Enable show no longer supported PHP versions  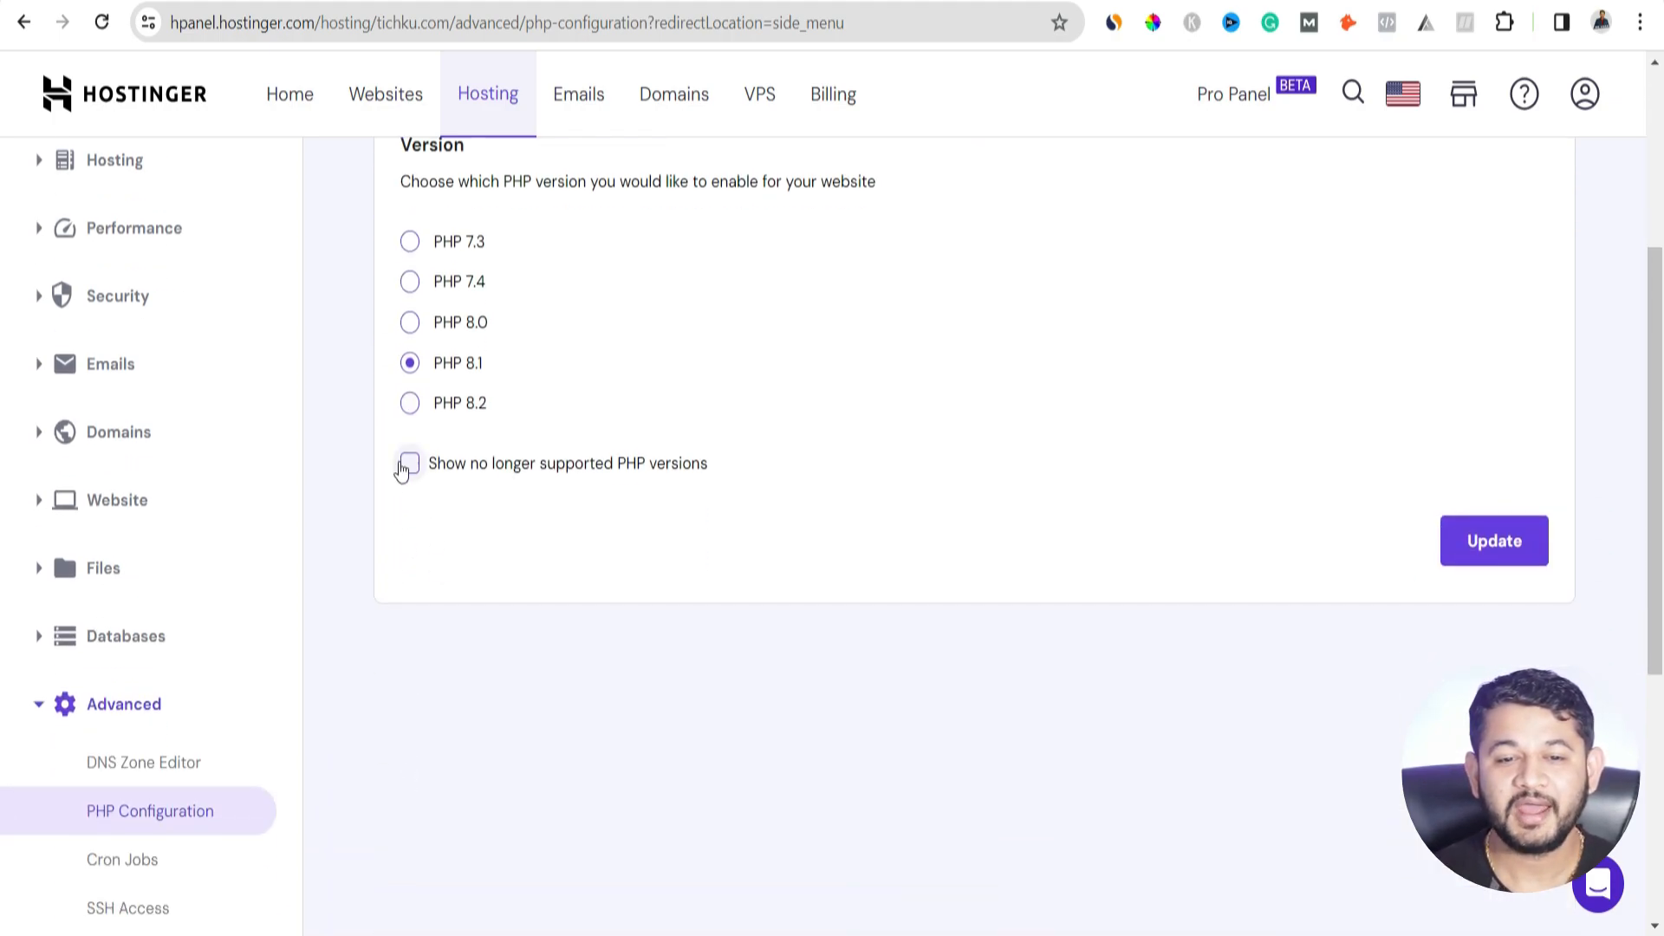coord(409,463)
